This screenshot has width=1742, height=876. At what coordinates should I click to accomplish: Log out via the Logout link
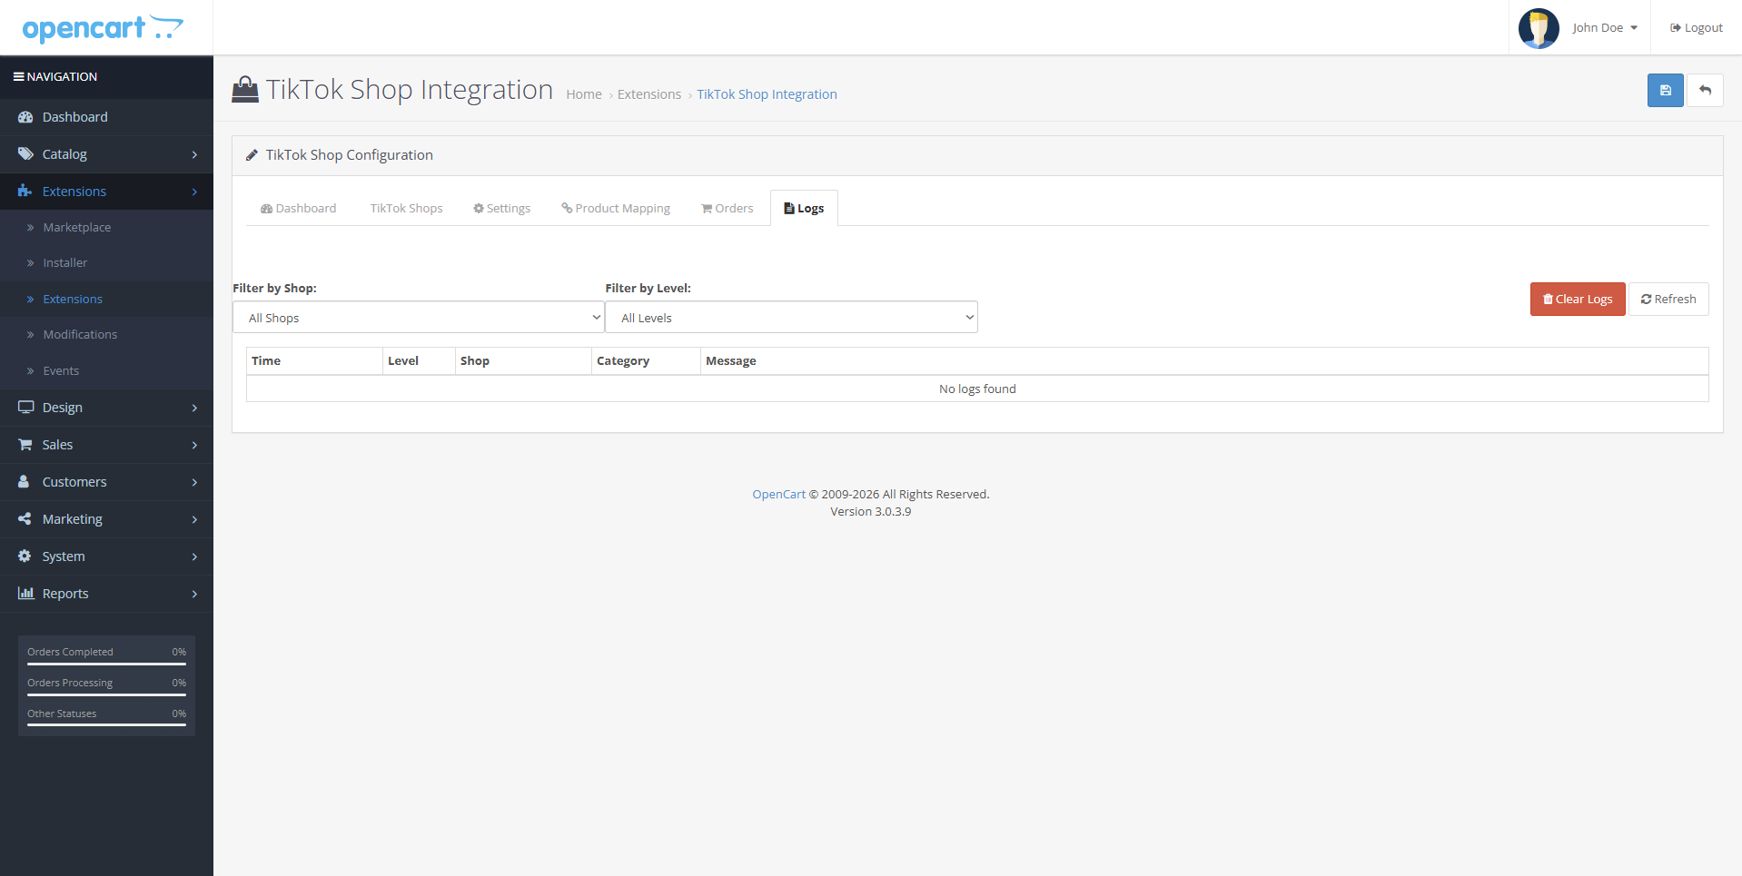(1696, 28)
